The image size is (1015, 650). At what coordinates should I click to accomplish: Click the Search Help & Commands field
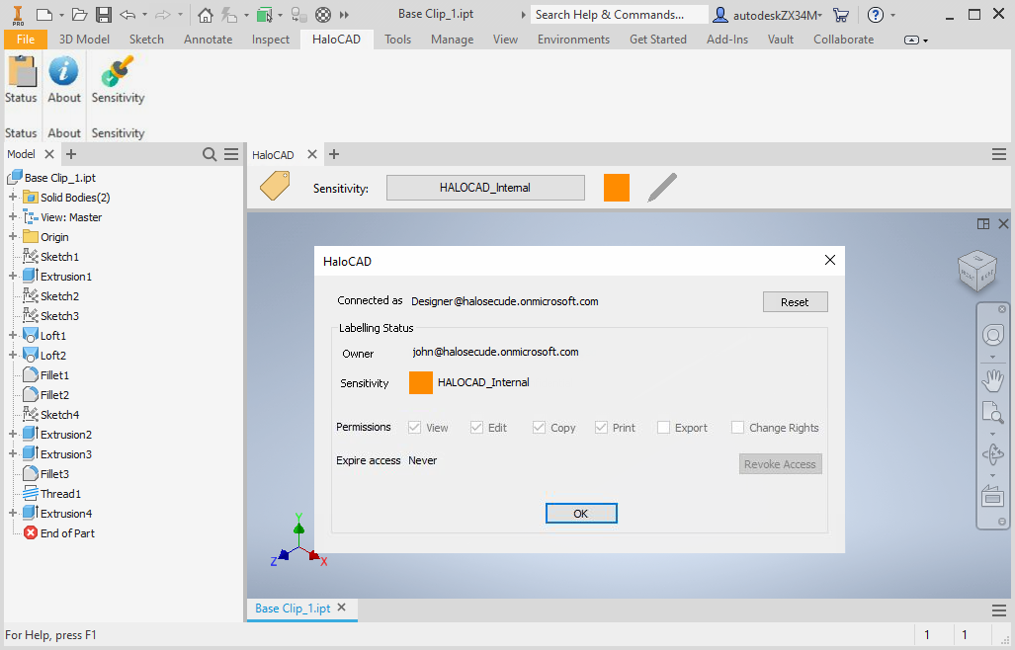[x=618, y=14]
